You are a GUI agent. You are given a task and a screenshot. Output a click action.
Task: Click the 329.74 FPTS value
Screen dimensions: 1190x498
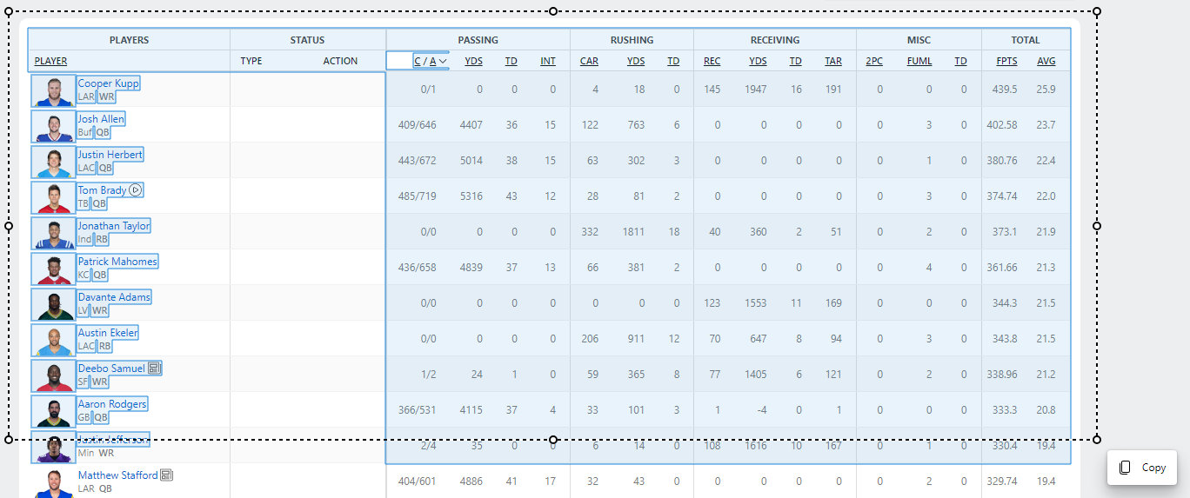1001,481
